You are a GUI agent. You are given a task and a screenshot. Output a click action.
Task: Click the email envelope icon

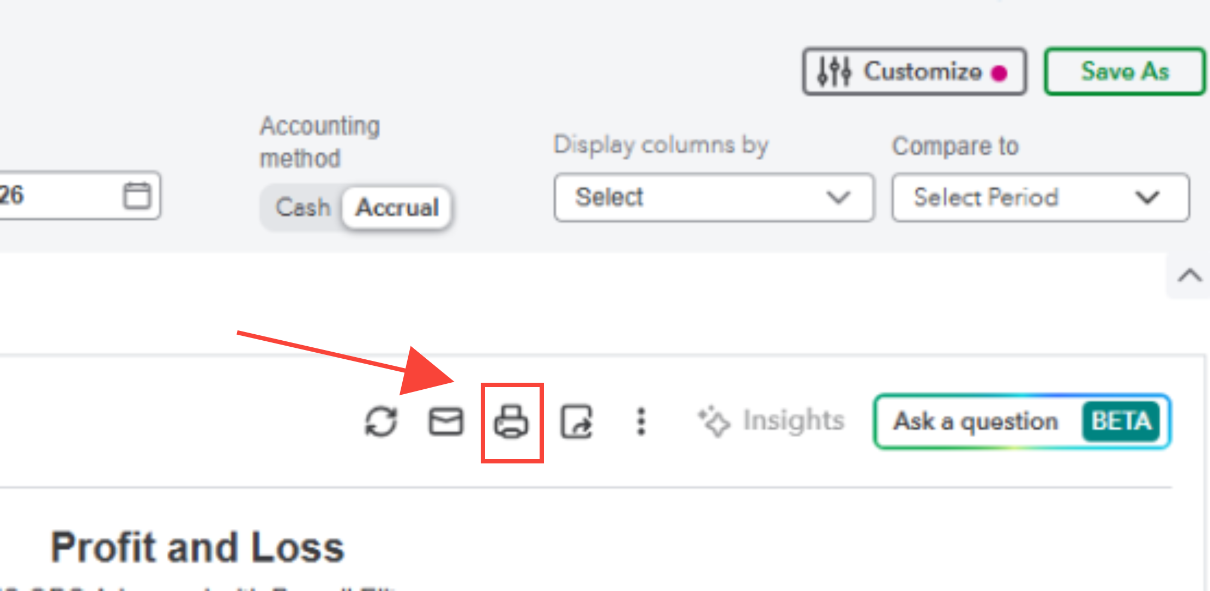pos(446,422)
